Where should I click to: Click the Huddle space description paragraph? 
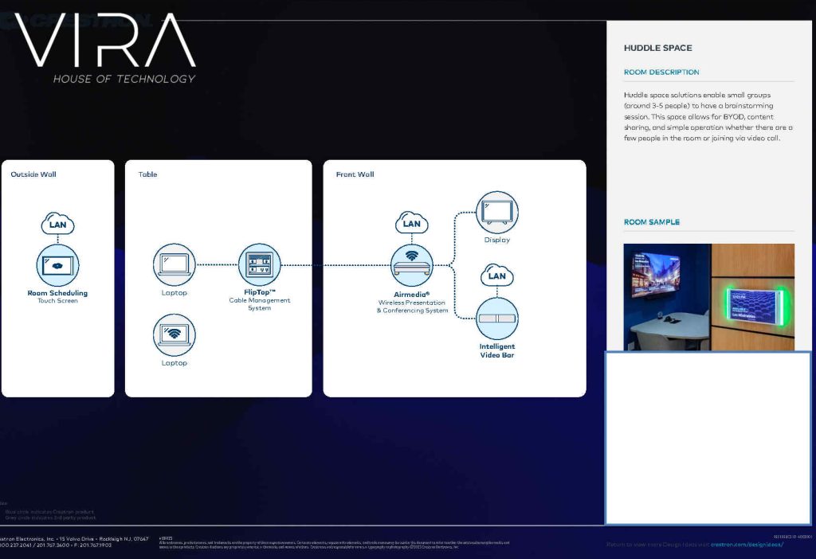(708, 116)
